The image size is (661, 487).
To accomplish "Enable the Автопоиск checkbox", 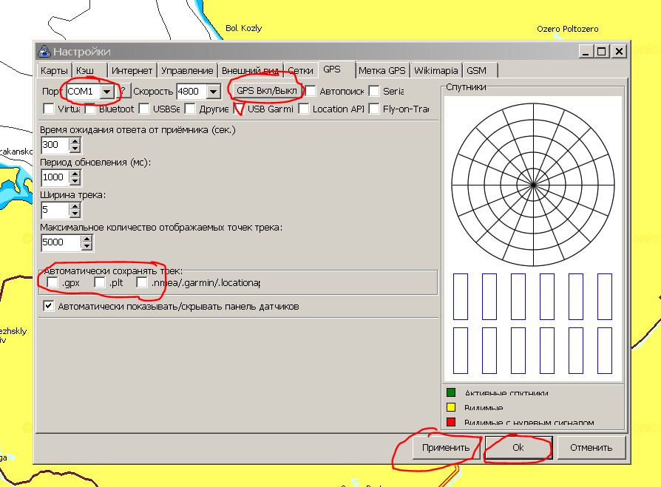I will (311, 91).
